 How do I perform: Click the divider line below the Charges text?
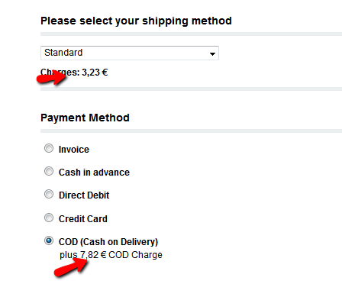point(191,89)
